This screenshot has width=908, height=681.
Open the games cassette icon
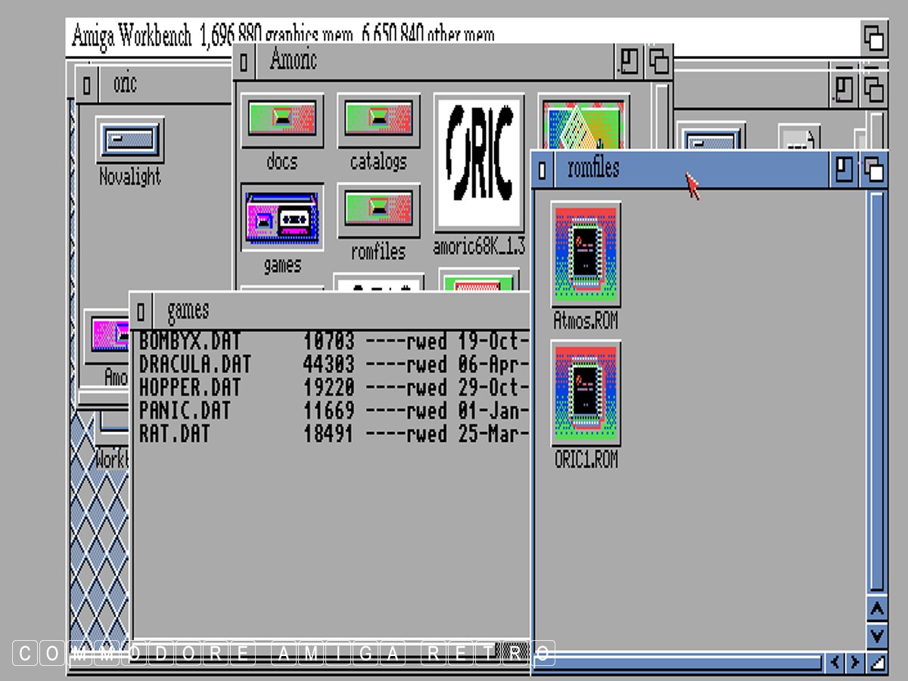point(281,218)
